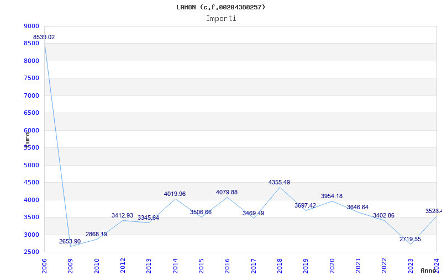The image size is (442, 276).
Task: Click the 3954.18 data label
Action: pos(331,196)
